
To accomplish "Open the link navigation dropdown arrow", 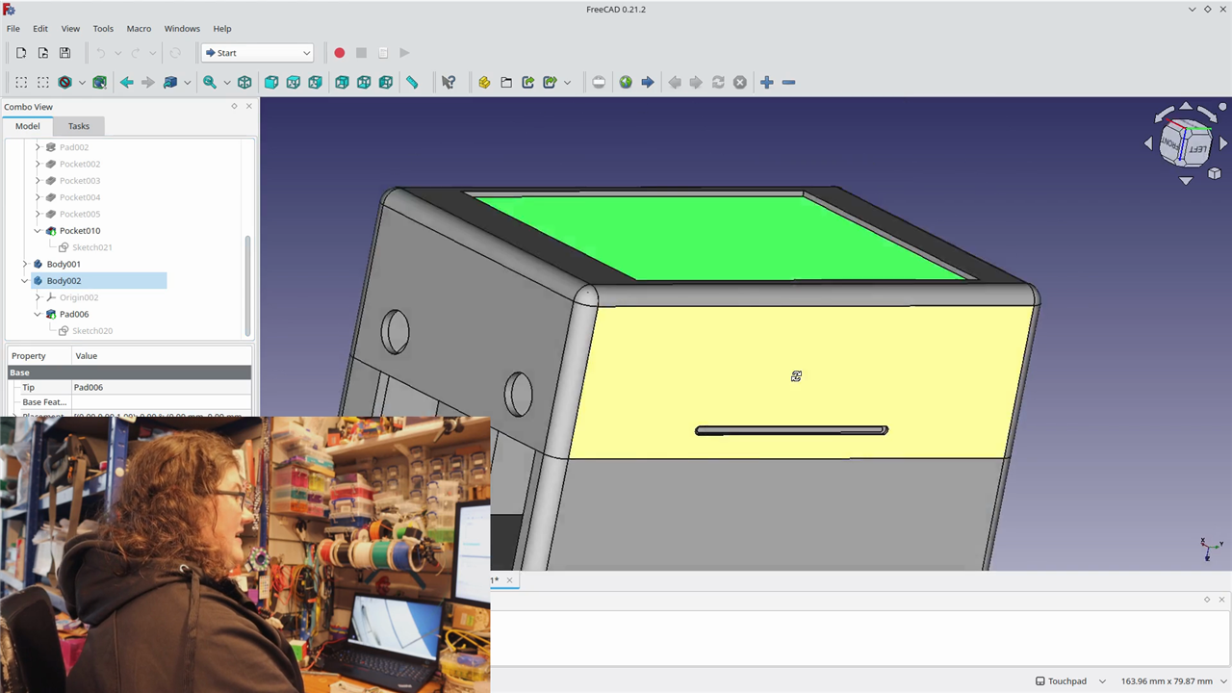I will (187, 83).
